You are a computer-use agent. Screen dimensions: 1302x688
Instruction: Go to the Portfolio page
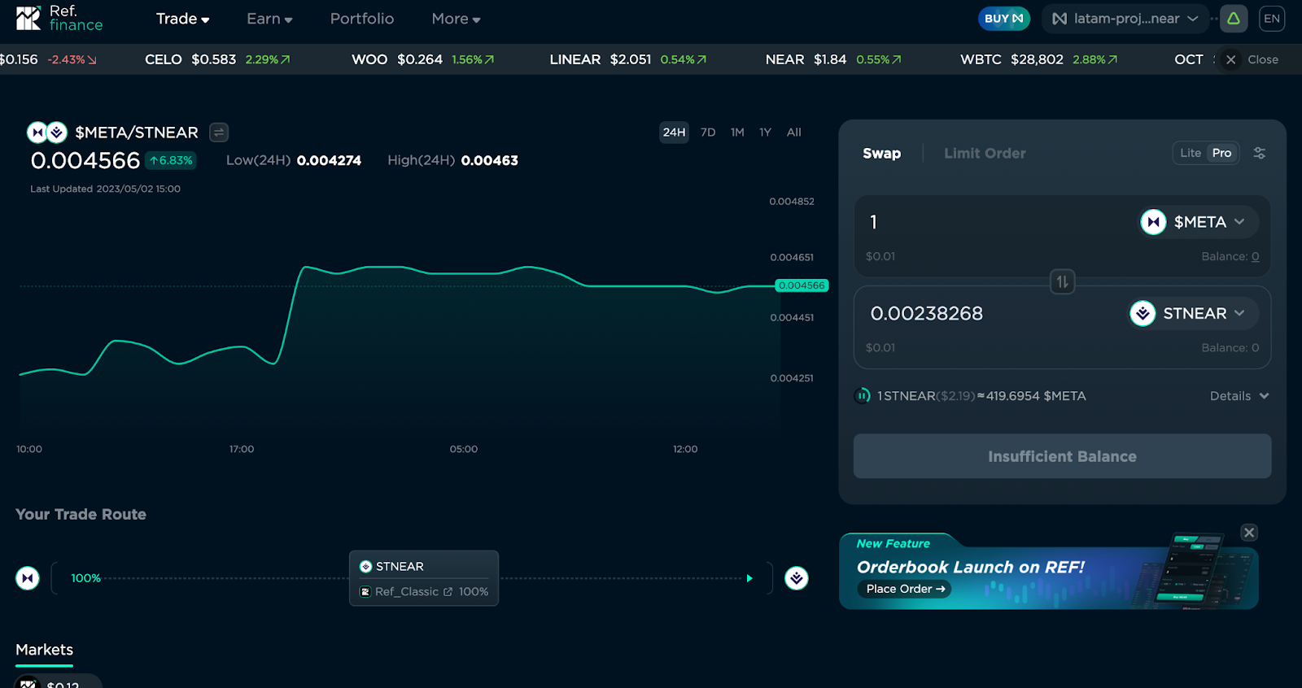pyautogui.click(x=362, y=19)
